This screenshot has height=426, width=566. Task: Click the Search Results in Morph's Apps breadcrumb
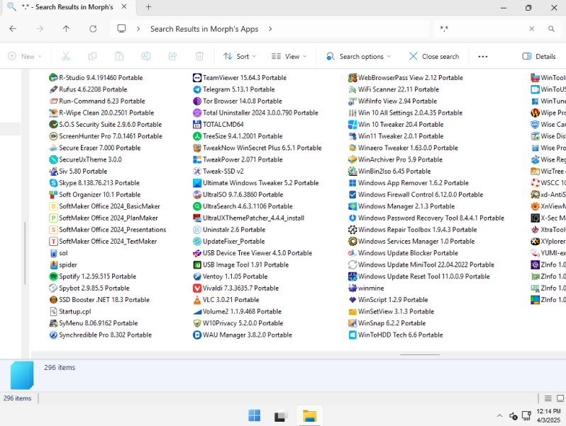click(204, 29)
